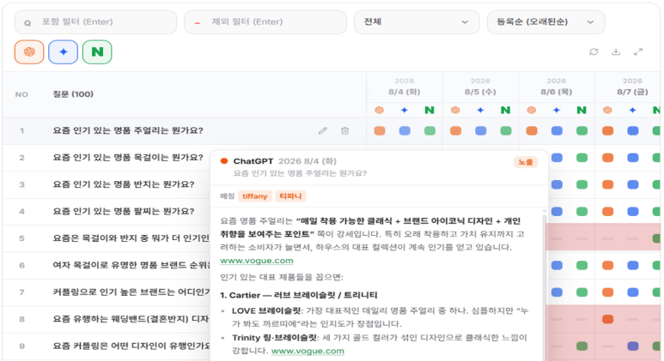The width and height of the screenshot is (664, 361).
Task: Open the 전체 dropdown
Action: (x=417, y=22)
